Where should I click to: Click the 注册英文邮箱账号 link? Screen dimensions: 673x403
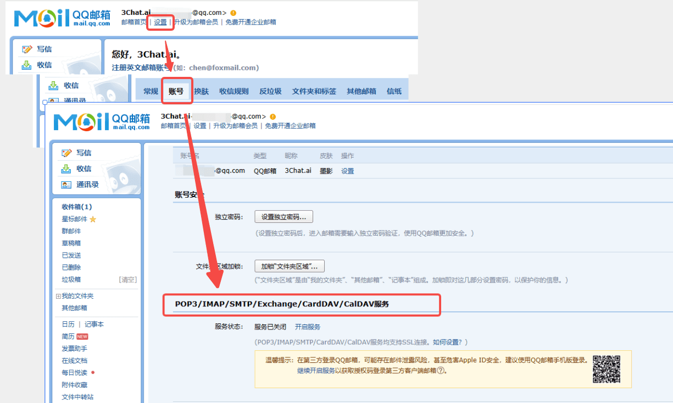(x=141, y=68)
